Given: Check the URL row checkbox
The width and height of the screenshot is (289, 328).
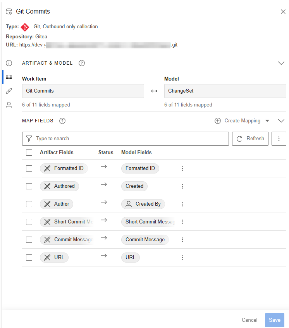Looking at the screenshot, I should (x=29, y=257).
